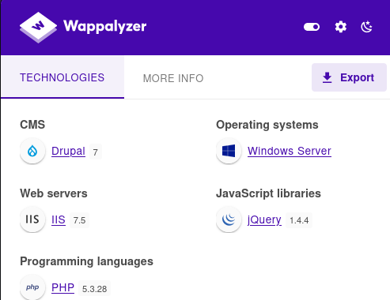Click the Drupal version 7 badge

point(96,152)
